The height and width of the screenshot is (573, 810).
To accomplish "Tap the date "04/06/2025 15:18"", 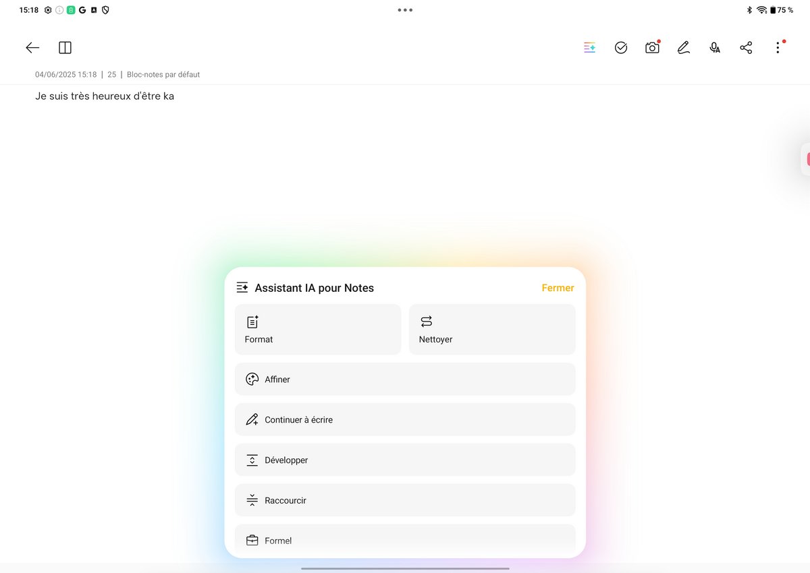I will pos(66,75).
